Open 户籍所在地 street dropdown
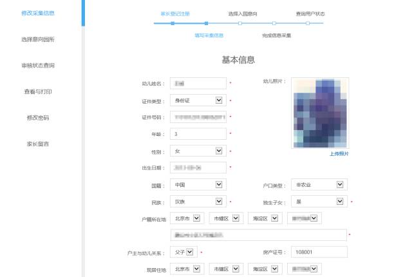 click(x=304, y=218)
